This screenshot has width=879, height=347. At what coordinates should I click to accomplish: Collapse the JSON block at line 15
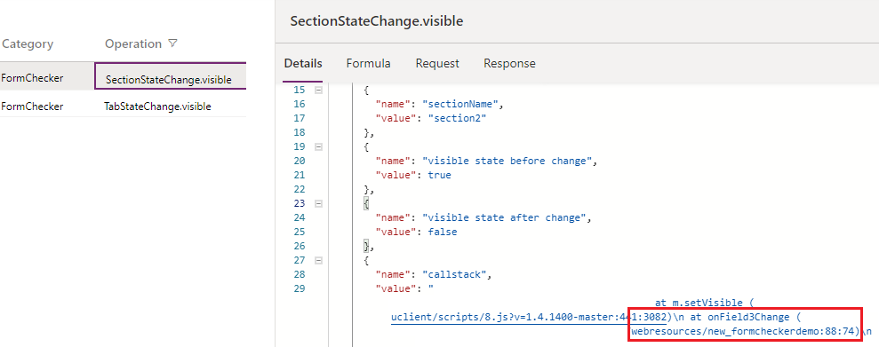pos(318,91)
